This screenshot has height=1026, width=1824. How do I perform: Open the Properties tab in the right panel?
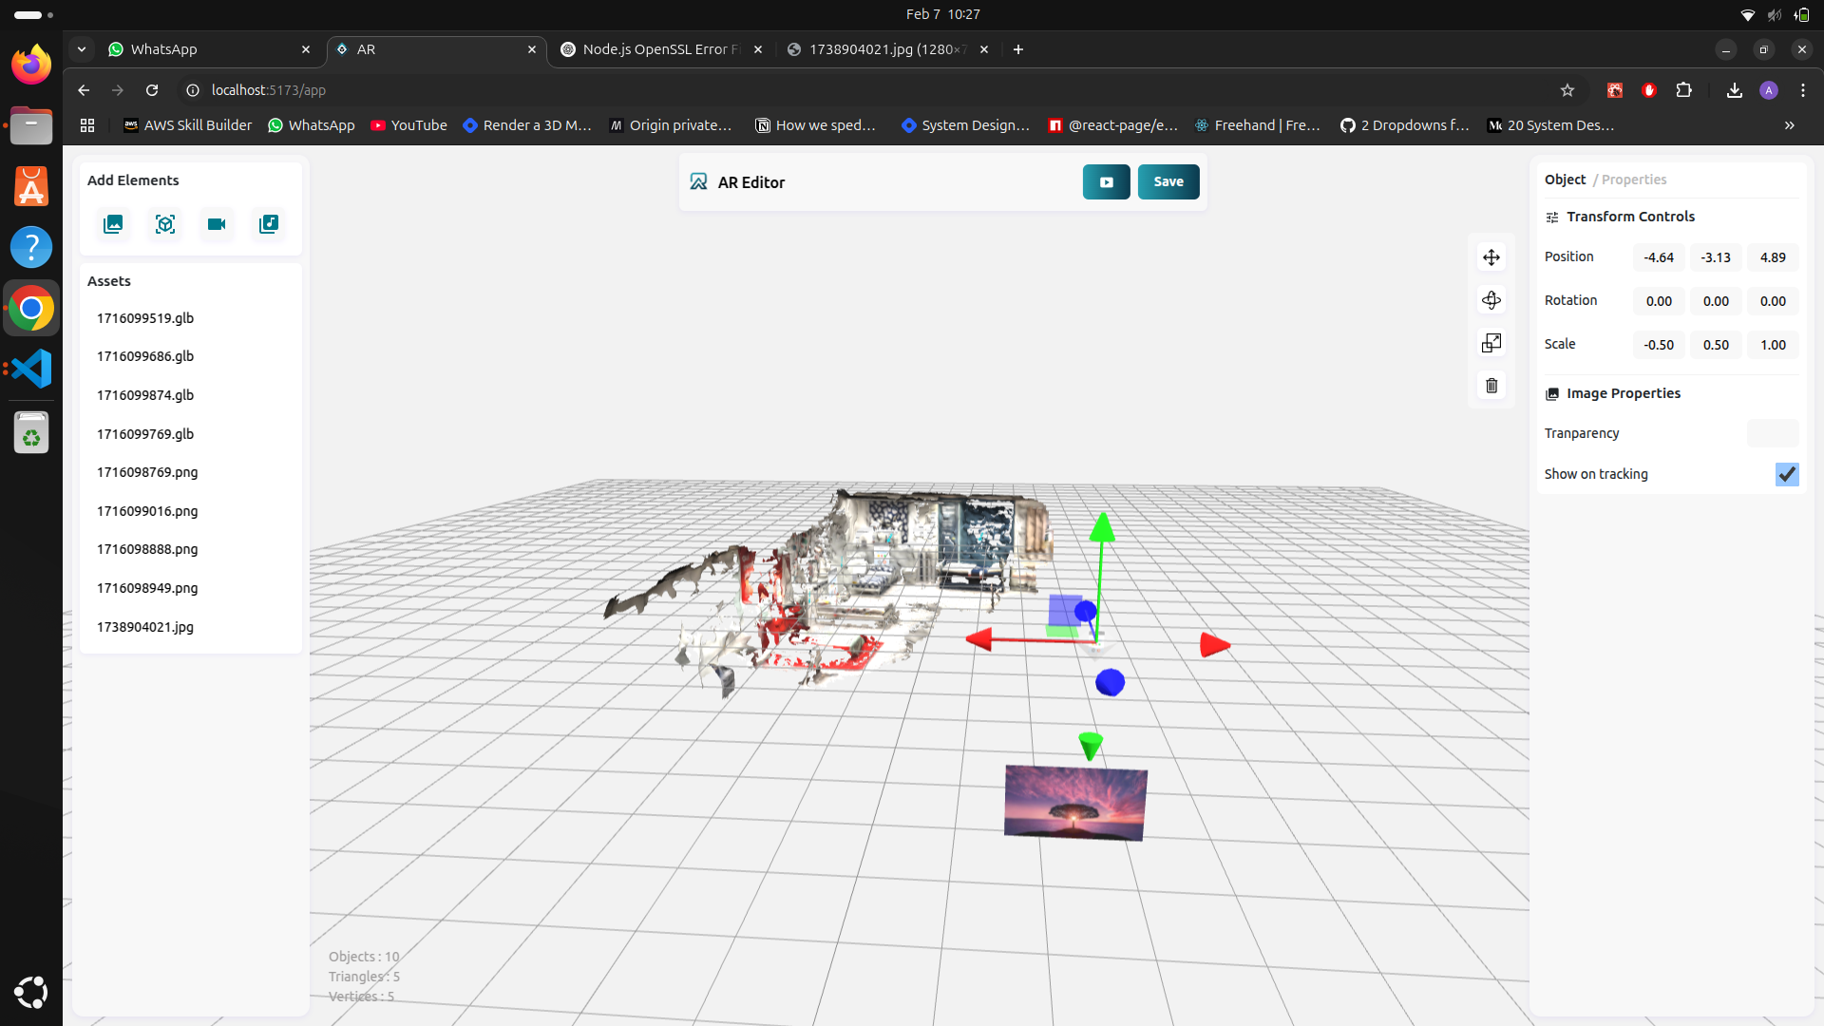(x=1634, y=180)
